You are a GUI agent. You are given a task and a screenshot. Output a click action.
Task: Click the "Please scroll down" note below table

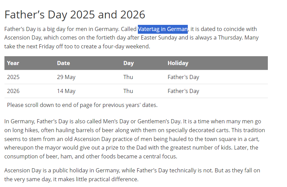(82, 105)
